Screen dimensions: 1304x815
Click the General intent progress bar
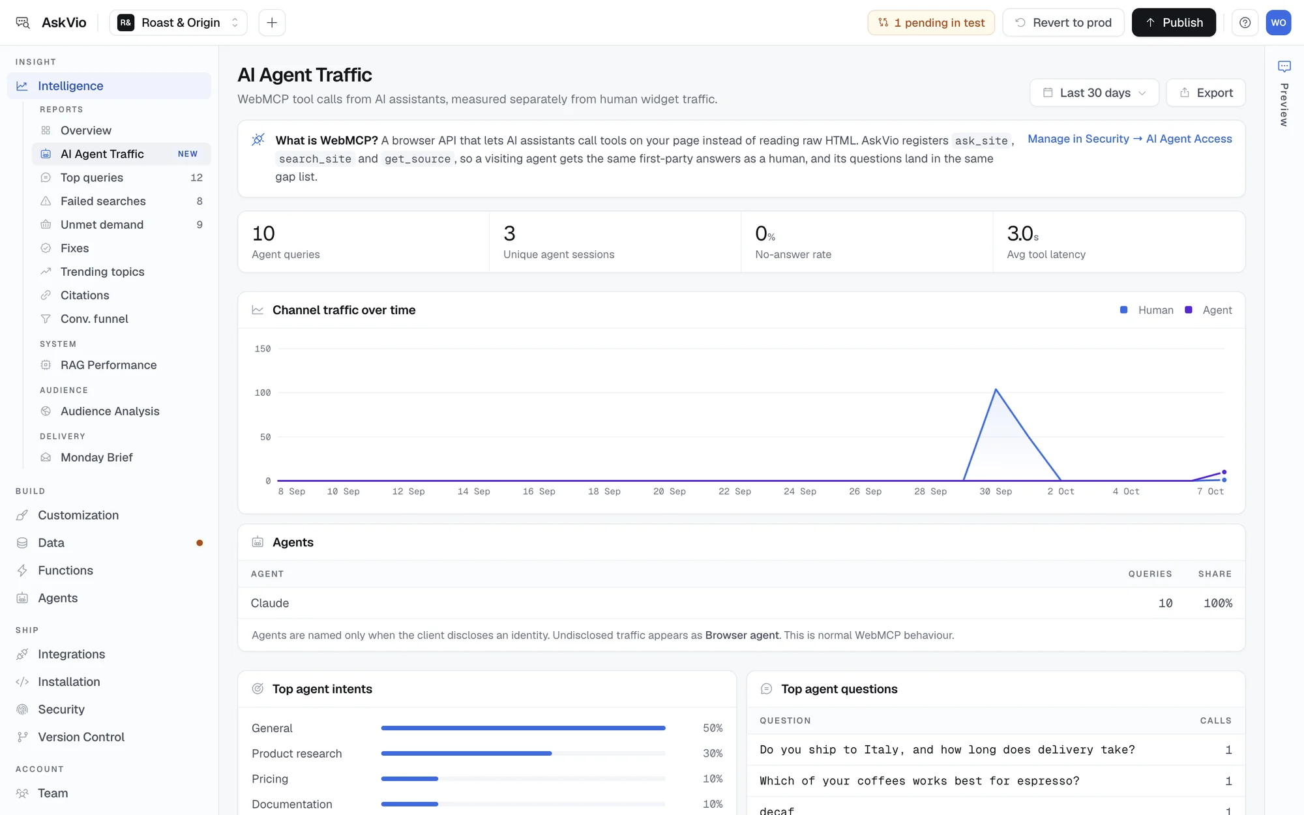coord(523,728)
